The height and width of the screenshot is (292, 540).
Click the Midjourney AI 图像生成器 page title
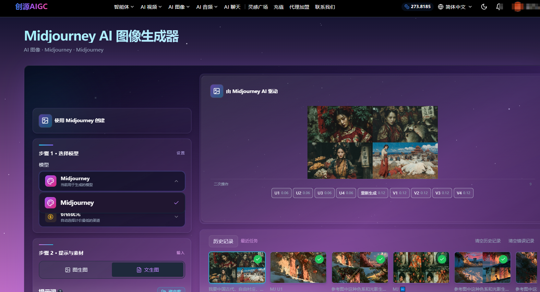[x=102, y=36]
